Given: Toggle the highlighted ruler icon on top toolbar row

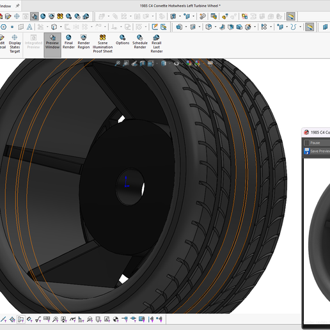Looking at the screenshot, I should pyautogui.click(x=291, y=17).
